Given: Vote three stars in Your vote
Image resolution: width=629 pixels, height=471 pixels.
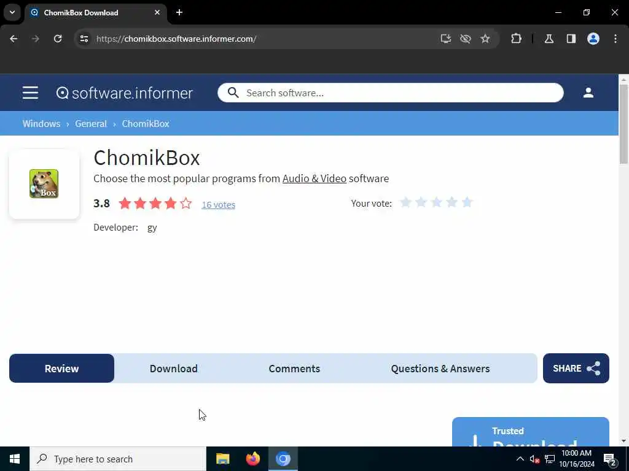Looking at the screenshot, I should point(437,202).
